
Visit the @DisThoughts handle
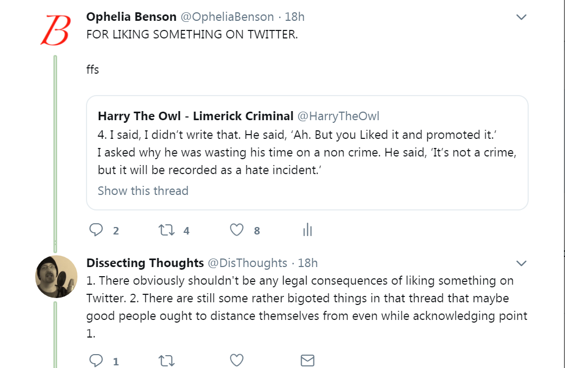pos(247,263)
